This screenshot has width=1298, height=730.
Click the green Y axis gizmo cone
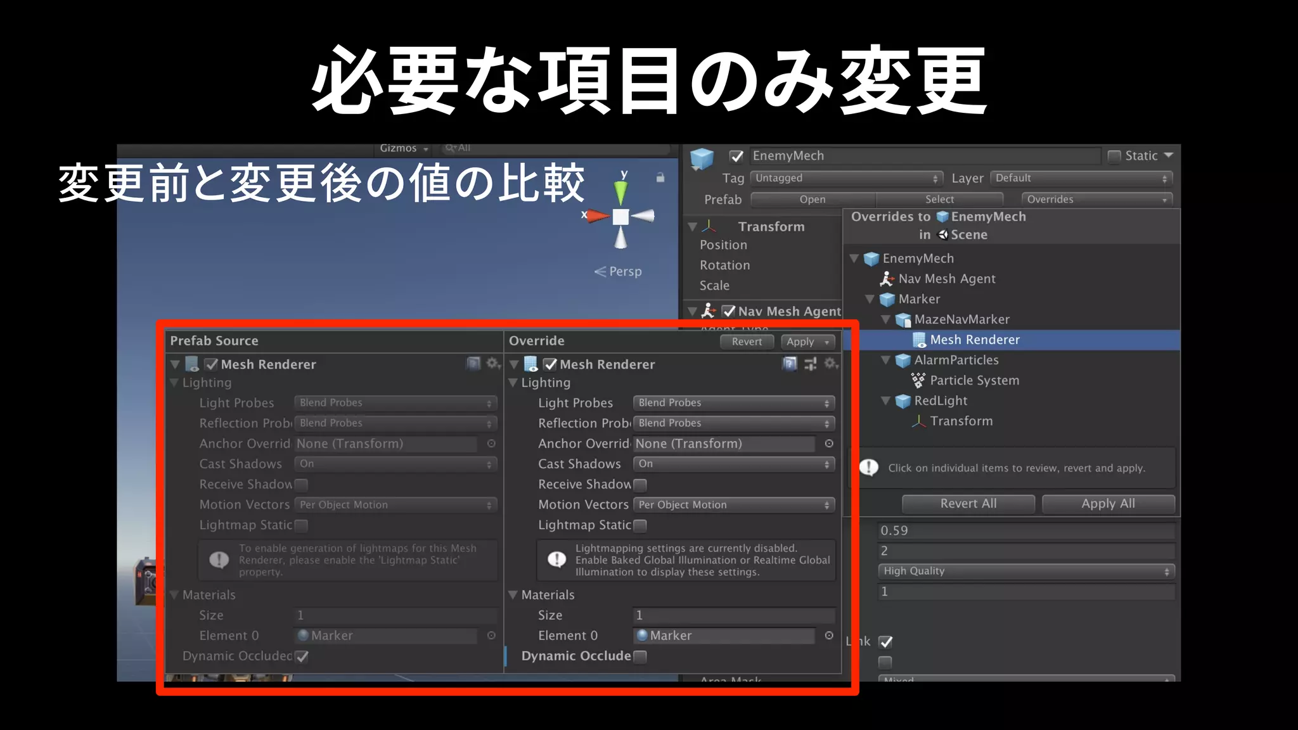(620, 192)
